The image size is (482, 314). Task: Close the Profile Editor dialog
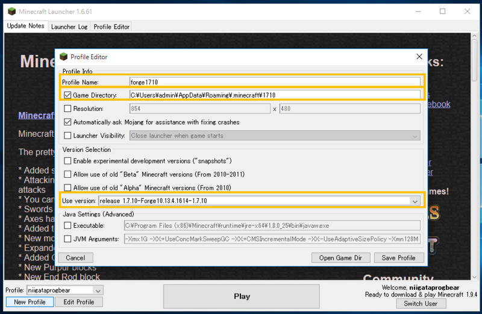point(419,57)
